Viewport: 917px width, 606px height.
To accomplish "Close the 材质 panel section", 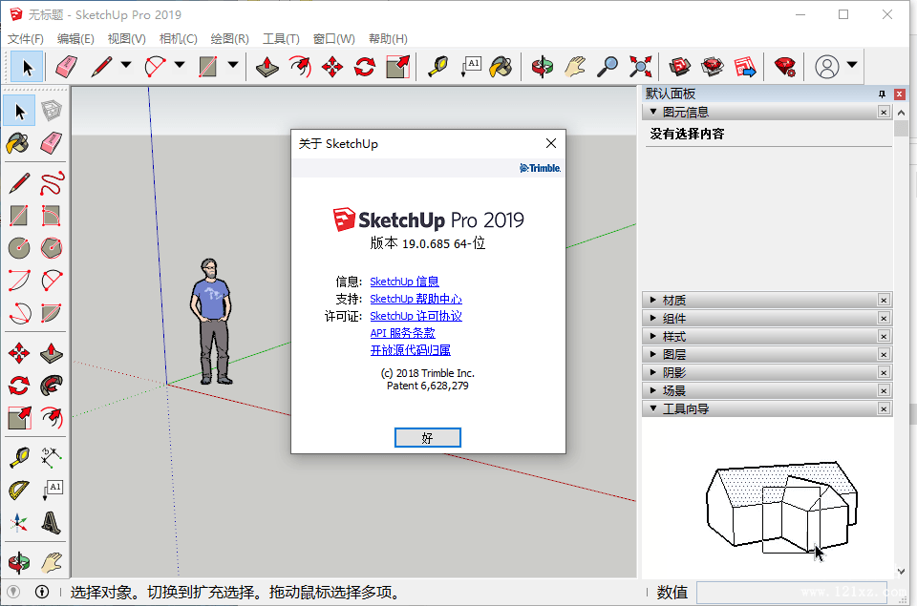I will [884, 301].
